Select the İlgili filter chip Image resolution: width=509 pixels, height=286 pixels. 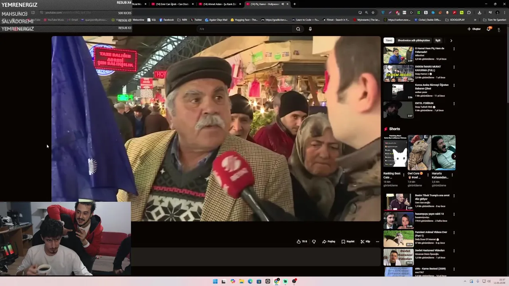click(x=437, y=41)
